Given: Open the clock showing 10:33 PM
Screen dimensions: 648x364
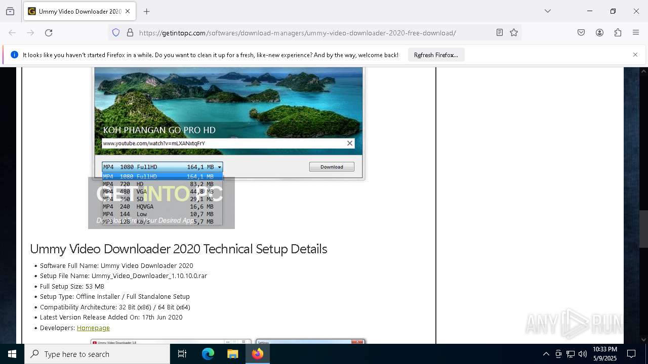Looking at the screenshot, I should point(604,354).
